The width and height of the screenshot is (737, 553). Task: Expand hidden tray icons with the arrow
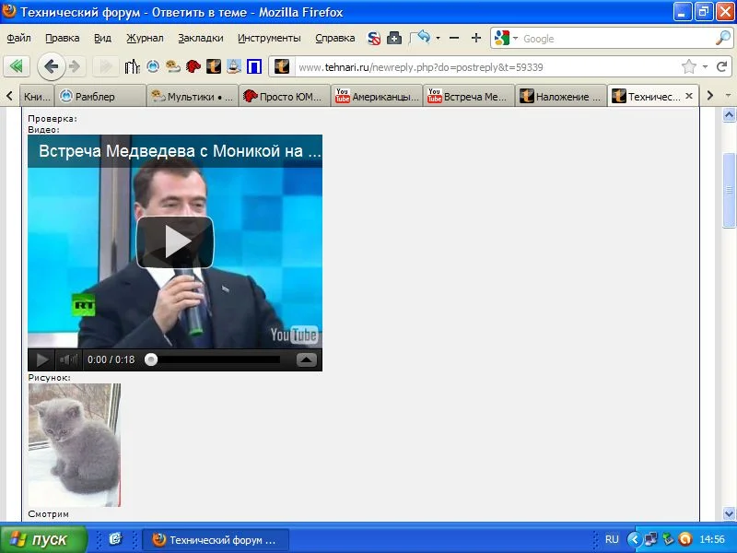tap(634, 539)
